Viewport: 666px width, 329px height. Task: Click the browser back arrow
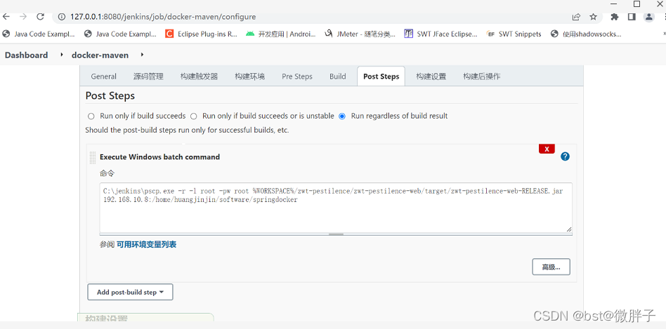point(7,17)
